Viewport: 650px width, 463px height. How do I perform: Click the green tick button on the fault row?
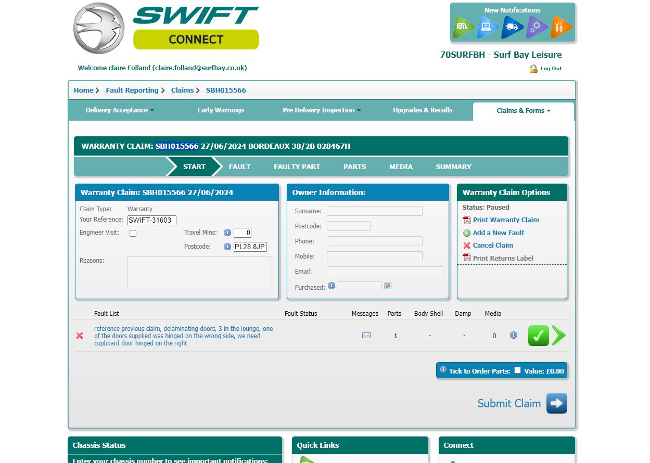539,336
